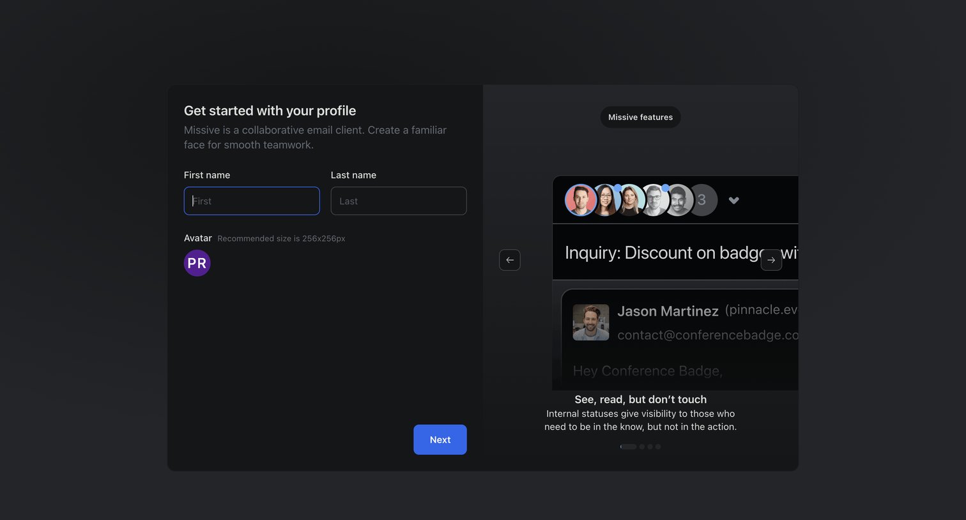This screenshot has height=520, width=966.
Task: Click the 'Jason Martinez' sender name
Action: (x=668, y=311)
